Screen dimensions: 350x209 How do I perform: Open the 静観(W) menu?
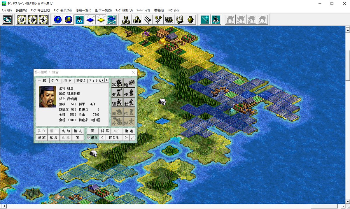[x=21, y=10]
